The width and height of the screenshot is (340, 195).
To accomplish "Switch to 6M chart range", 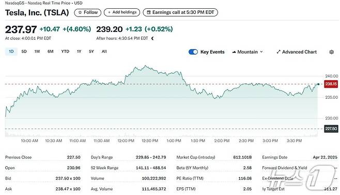I will [x=50, y=51].
